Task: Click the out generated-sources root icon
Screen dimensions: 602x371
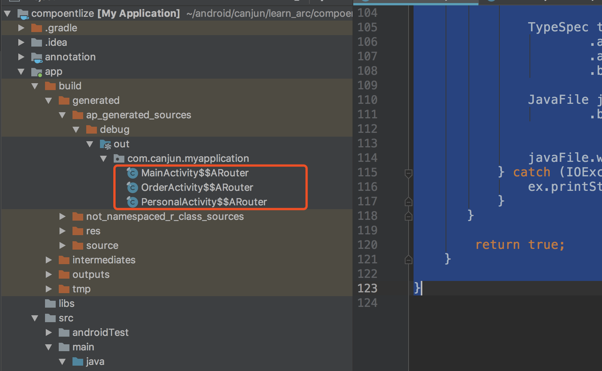Action: pos(106,145)
